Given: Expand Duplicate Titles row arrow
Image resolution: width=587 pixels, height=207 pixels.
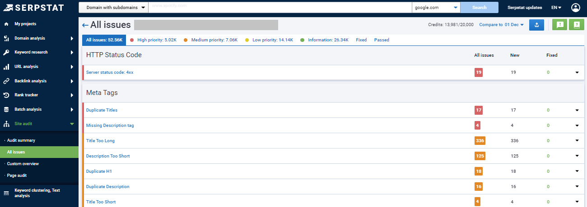Looking at the screenshot, I should [x=577, y=110].
